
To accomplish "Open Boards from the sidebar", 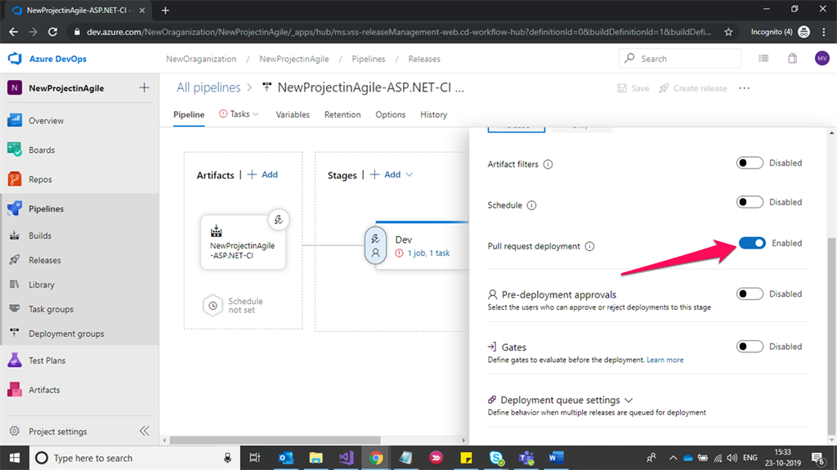I will pos(42,150).
